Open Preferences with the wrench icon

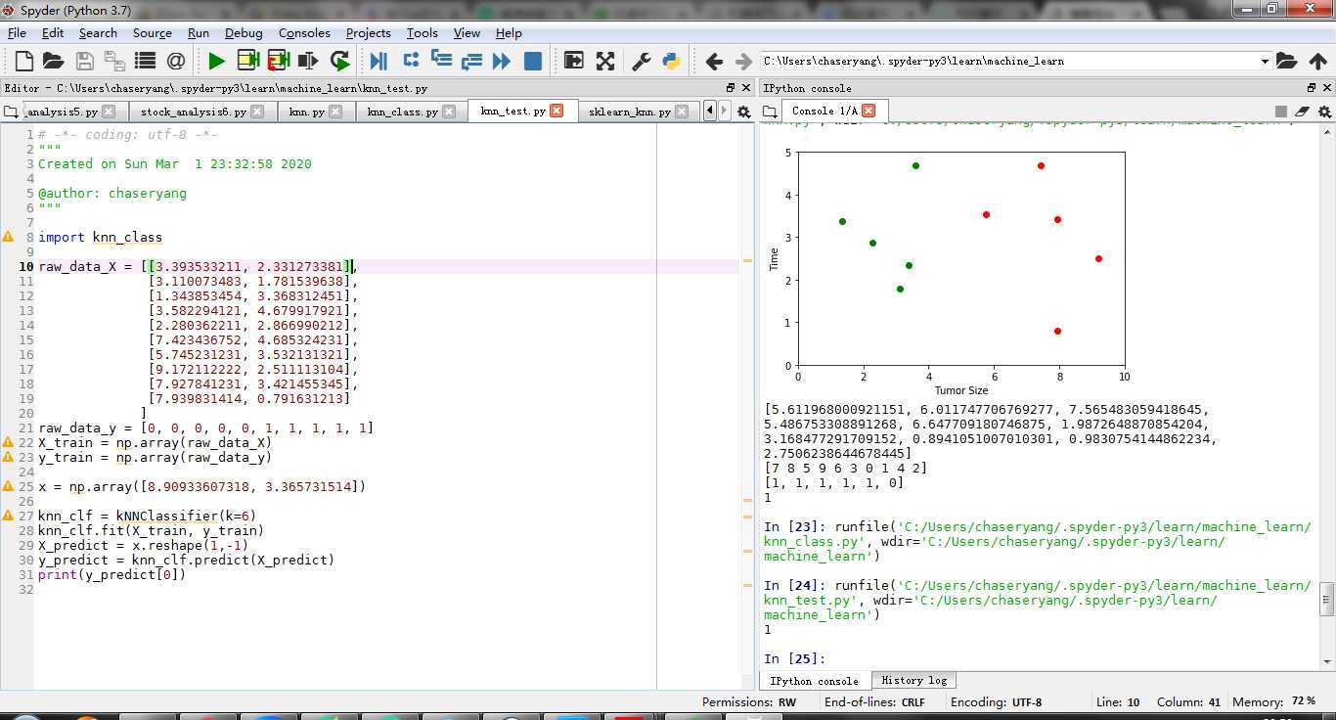(642, 61)
